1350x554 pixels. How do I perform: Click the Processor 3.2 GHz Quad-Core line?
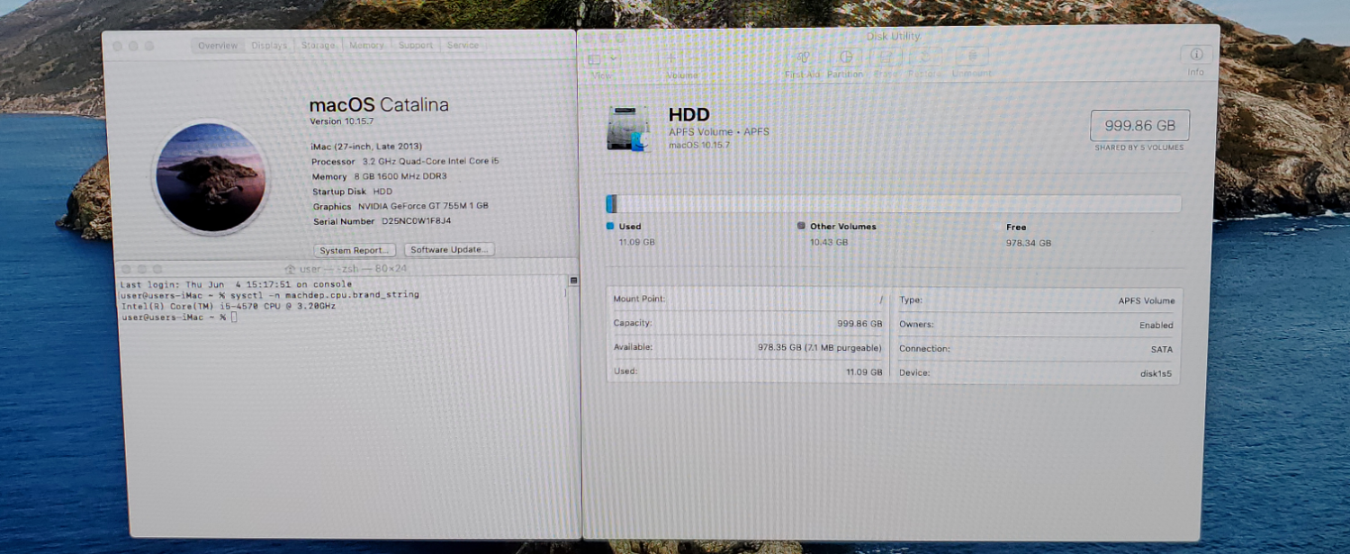[405, 162]
